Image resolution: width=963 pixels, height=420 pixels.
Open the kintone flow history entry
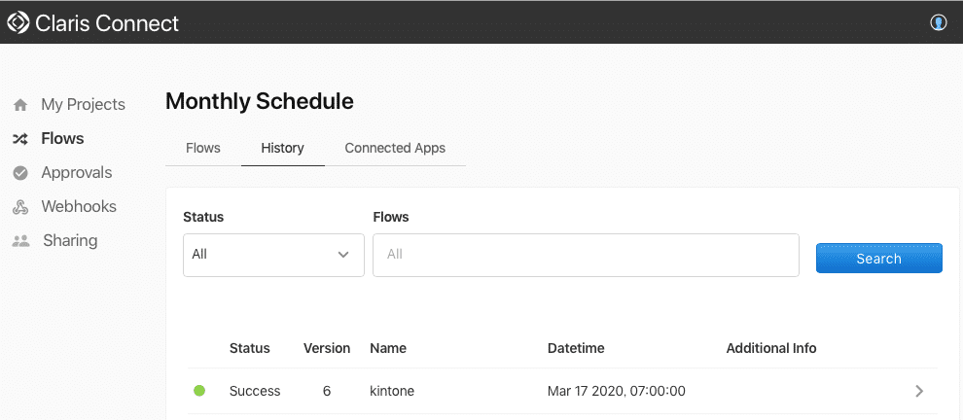click(x=393, y=391)
